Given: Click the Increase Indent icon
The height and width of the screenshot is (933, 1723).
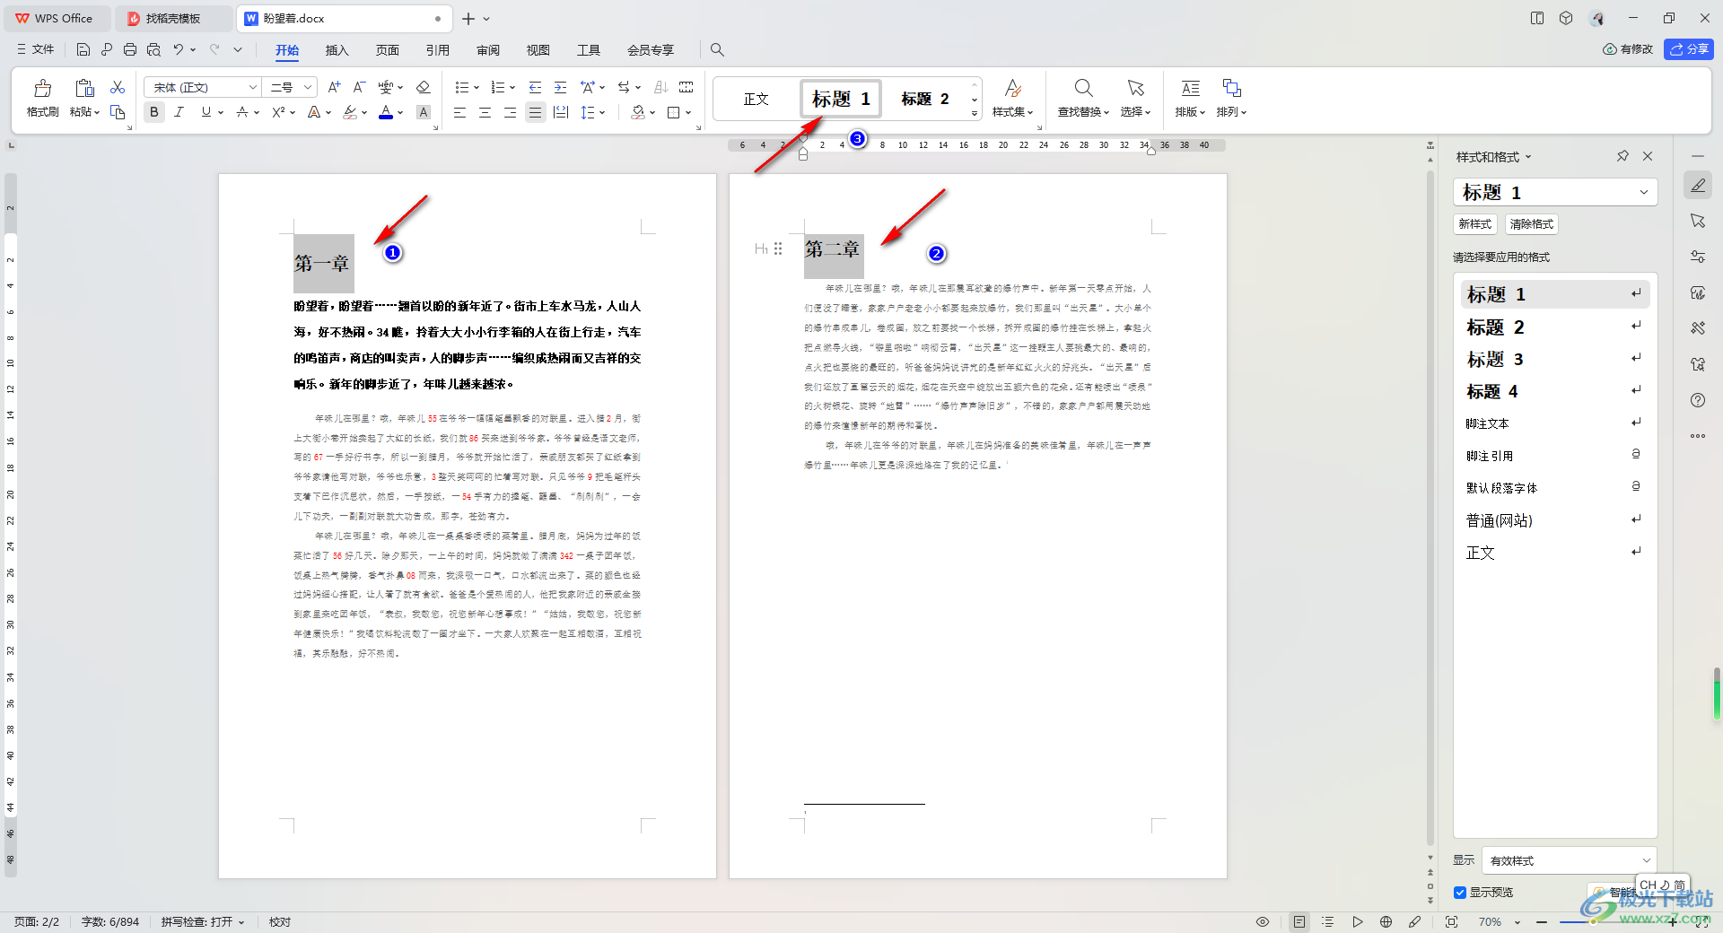Looking at the screenshot, I should [560, 87].
